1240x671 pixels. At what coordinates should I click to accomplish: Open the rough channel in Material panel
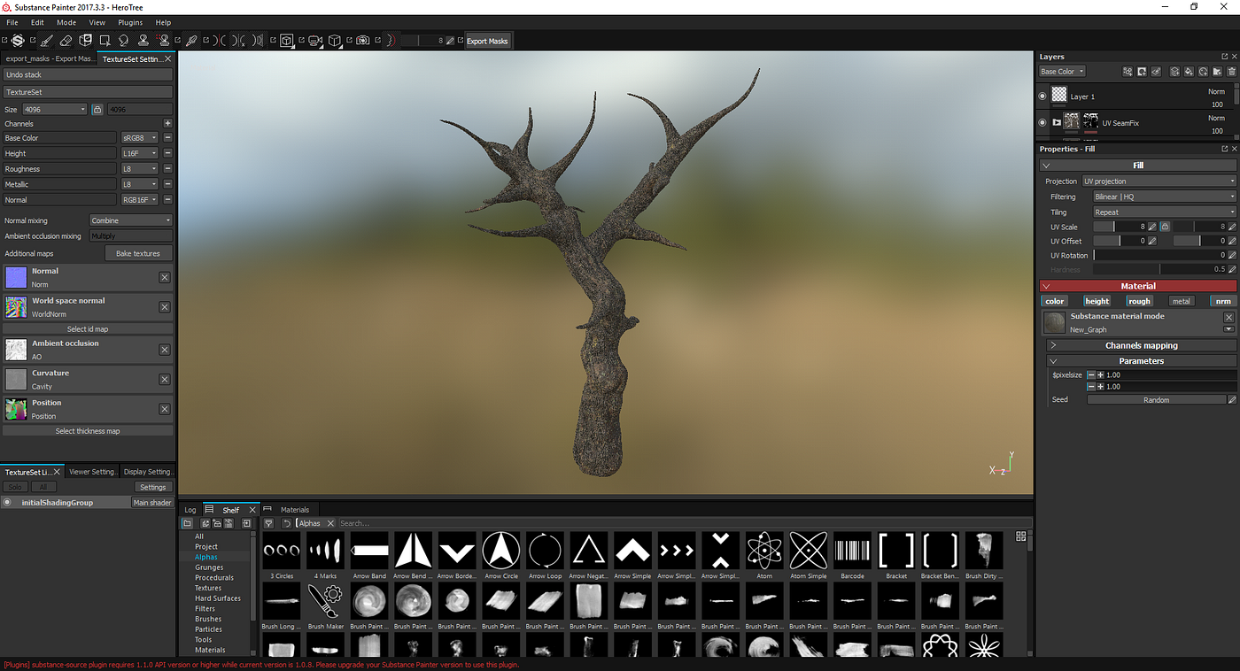[x=1139, y=300]
